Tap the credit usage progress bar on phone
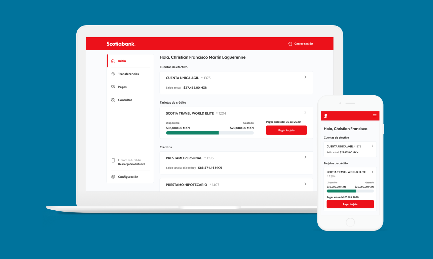 [350, 191]
